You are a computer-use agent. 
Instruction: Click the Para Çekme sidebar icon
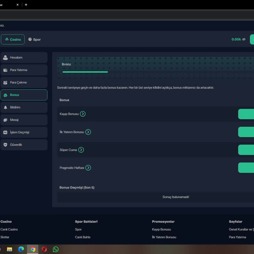click(x=5, y=83)
